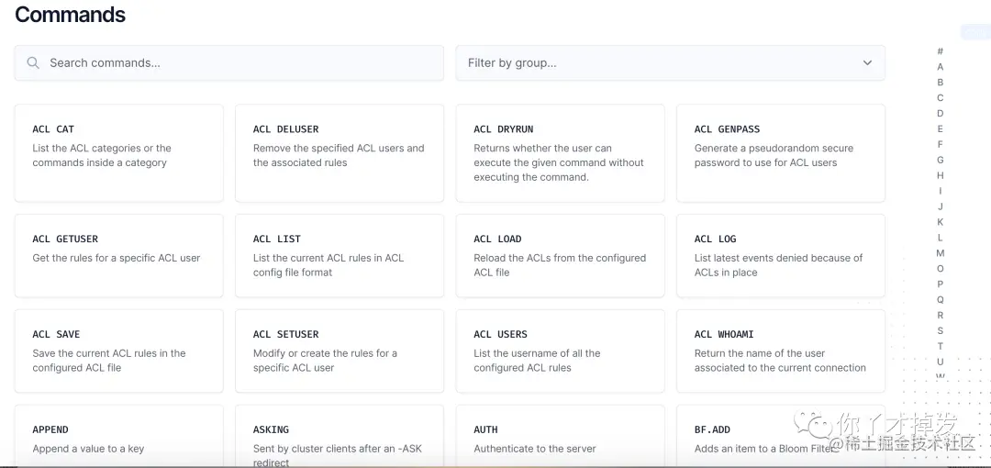Jump to letter B in index
Image resolution: width=991 pixels, height=468 pixels.
pyautogui.click(x=941, y=83)
